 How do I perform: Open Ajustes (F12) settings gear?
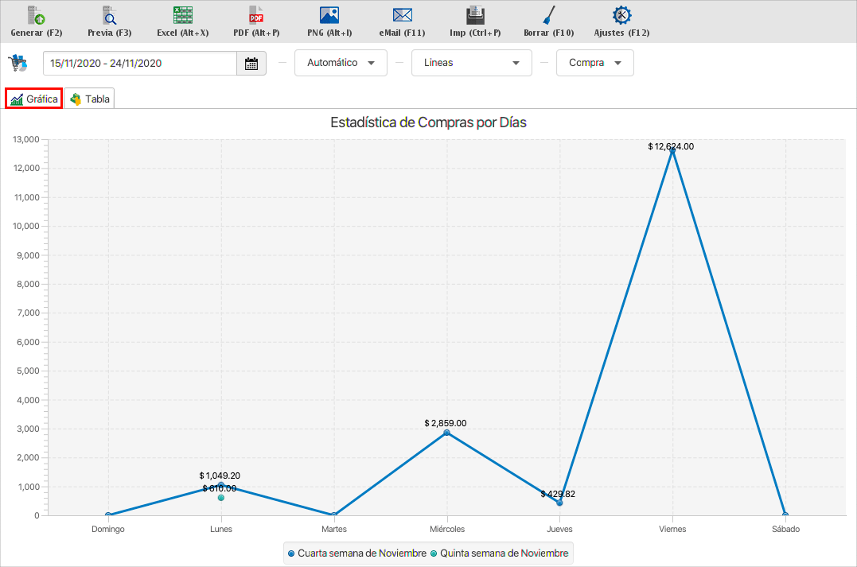point(621,15)
